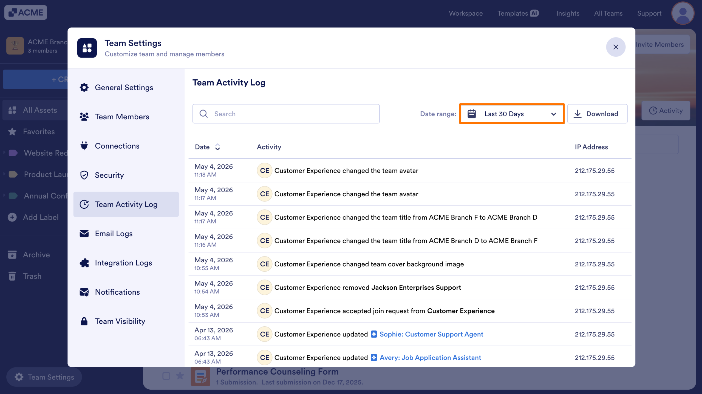Click the Activity button behind dialog

pos(666,111)
